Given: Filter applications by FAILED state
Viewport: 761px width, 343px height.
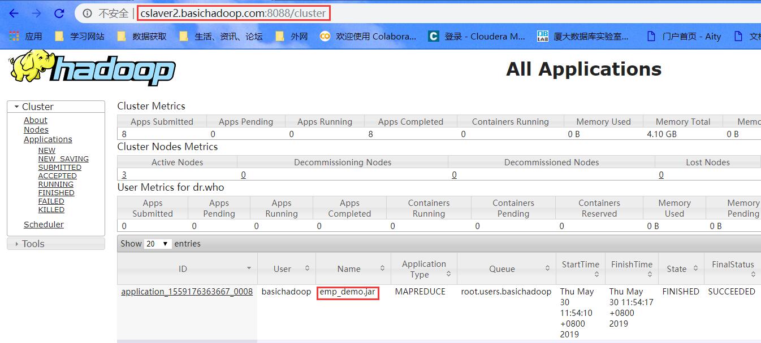Looking at the screenshot, I should coord(51,201).
